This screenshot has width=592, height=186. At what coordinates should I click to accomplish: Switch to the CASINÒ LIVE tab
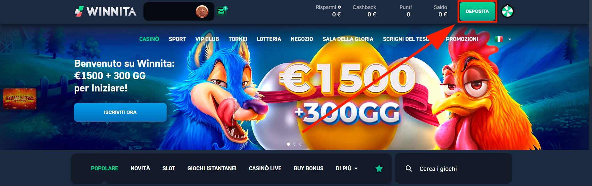265,168
